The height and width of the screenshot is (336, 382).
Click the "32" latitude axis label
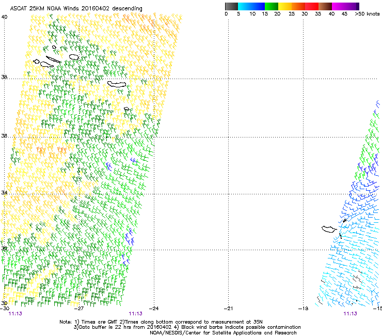pos(4,249)
